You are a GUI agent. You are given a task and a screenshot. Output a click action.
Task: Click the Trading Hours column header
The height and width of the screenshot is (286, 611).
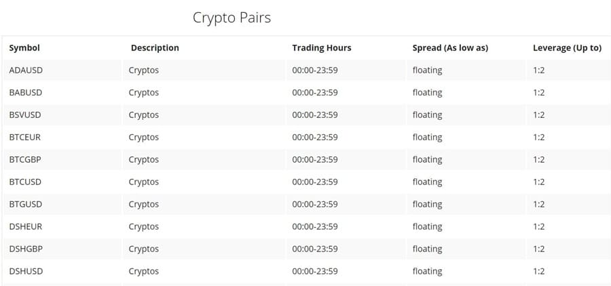[x=322, y=48]
